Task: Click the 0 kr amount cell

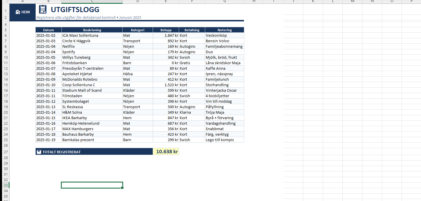Action: (x=166, y=63)
